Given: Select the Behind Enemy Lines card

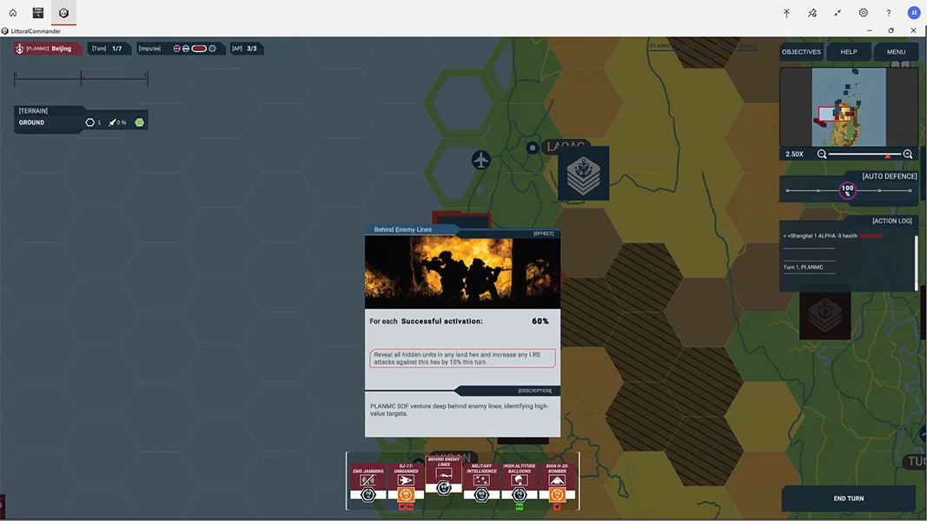Looking at the screenshot, I should (444, 475).
